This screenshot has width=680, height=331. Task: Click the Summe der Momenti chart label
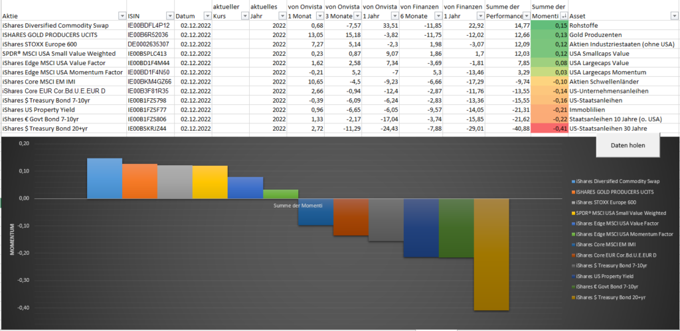[x=298, y=206]
